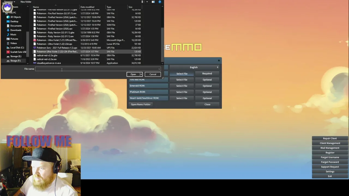Click the radical-red-v2.3a.sav file icon
The width and height of the screenshot is (349, 196).
tap(35, 59)
